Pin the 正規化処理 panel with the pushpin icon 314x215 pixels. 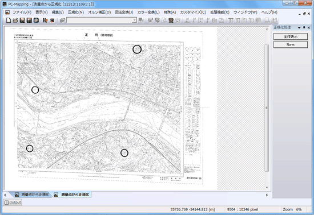coord(304,27)
